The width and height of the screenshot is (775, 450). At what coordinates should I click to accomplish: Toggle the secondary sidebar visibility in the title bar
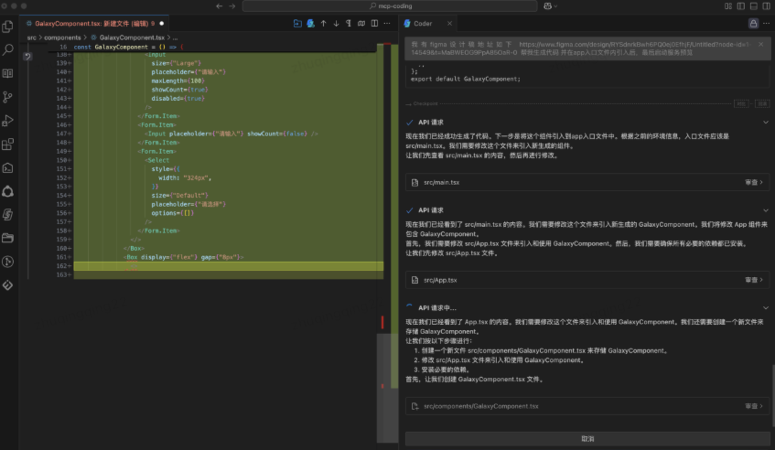[766, 6]
